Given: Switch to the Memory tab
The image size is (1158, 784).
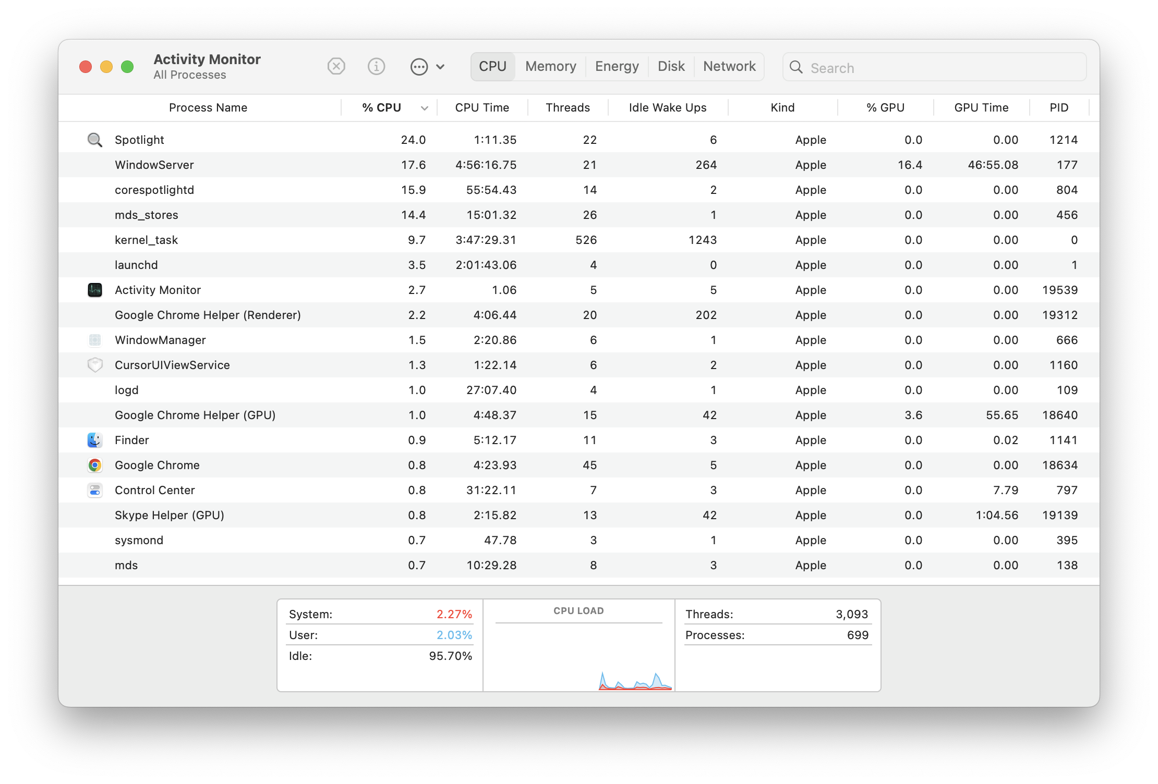Looking at the screenshot, I should pos(550,66).
